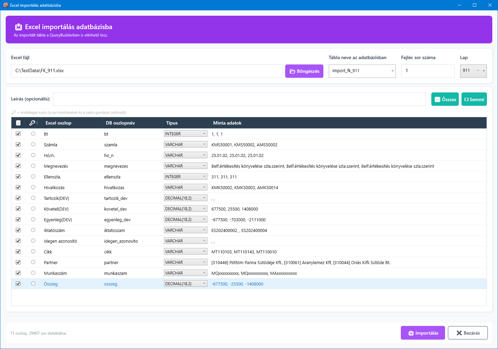The width and height of the screenshot is (498, 349).
Task: Click the import icon in the purple header
Action: pos(19,27)
